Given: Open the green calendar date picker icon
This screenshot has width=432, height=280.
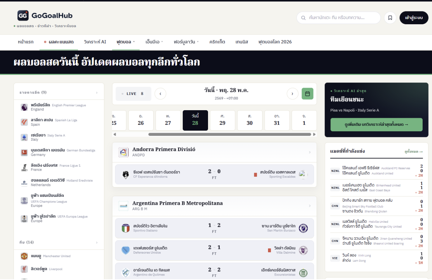Looking at the screenshot, I should pos(308,94).
